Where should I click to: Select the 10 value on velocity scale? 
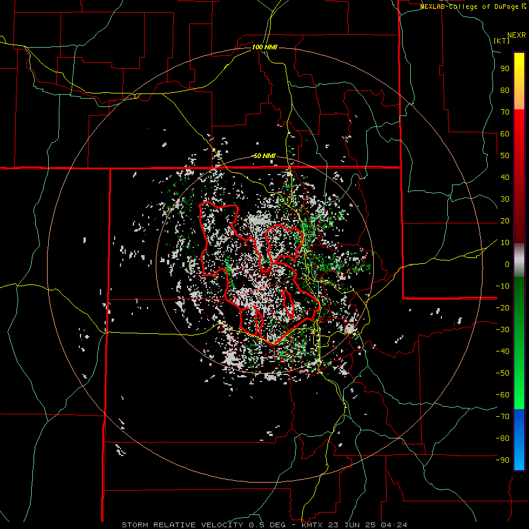[505, 243]
